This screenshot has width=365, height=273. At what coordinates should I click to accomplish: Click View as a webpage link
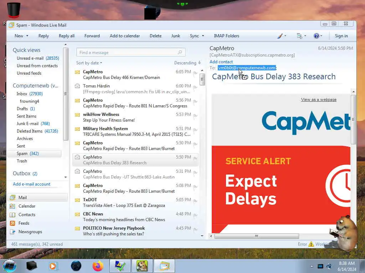point(319,100)
